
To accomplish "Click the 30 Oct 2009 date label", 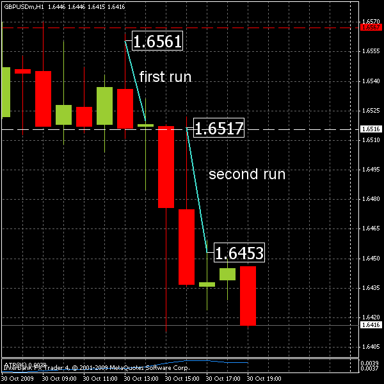I will 17,379.
